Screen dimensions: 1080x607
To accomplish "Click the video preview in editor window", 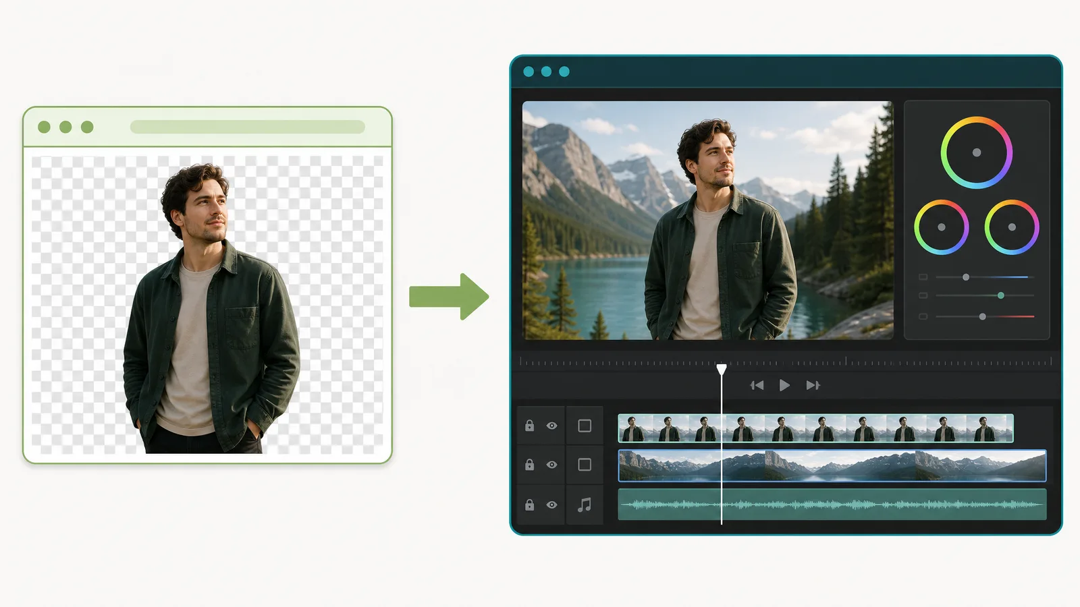I will click(707, 220).
